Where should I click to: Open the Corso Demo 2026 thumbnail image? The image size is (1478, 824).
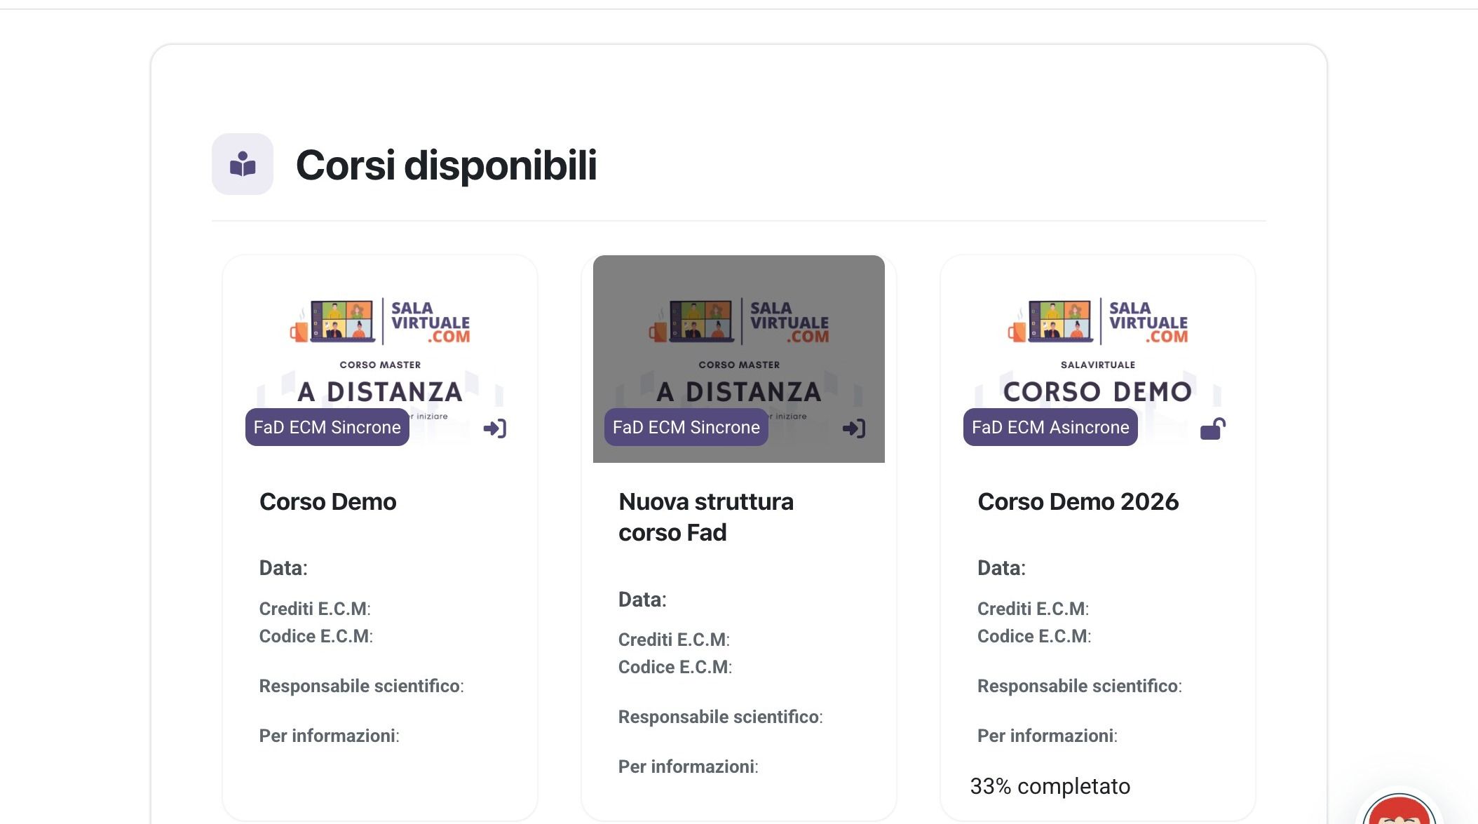point(1098,359)
